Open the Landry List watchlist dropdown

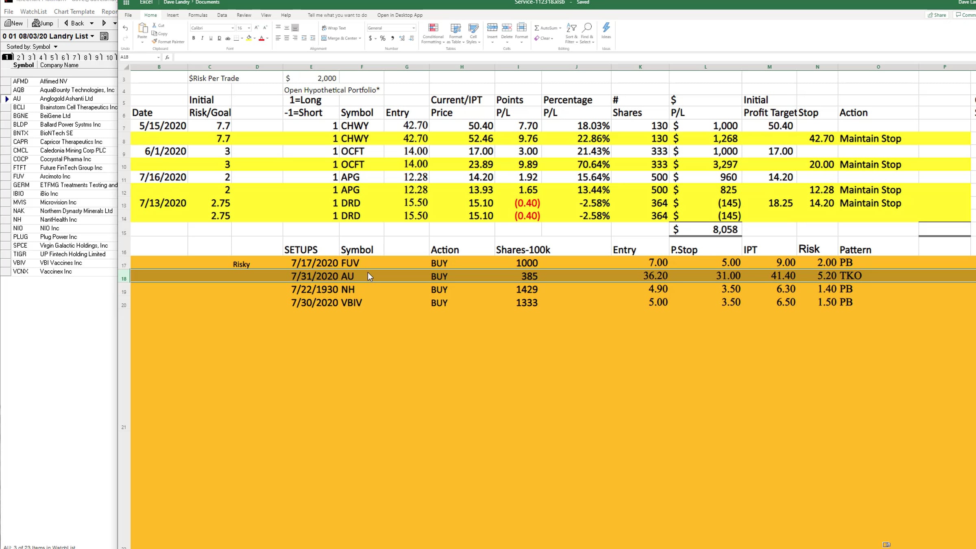[x=92, y=36]
